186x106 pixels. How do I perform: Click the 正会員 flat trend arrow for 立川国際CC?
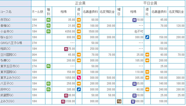79,55
